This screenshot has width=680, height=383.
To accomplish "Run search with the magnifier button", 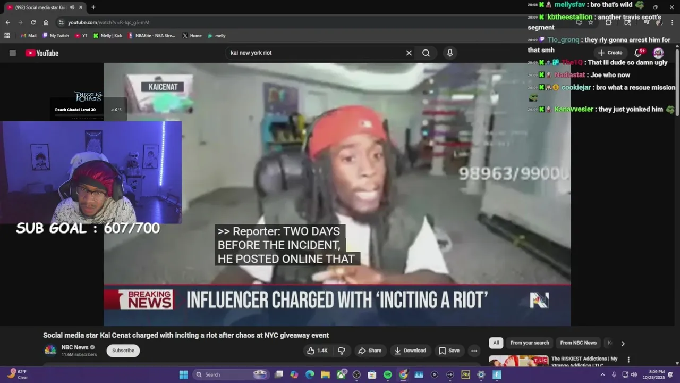I will click(x=426, y=53).
